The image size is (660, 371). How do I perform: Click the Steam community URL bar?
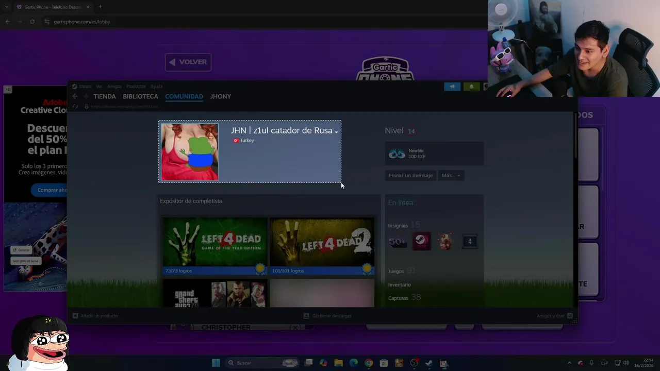124,107
